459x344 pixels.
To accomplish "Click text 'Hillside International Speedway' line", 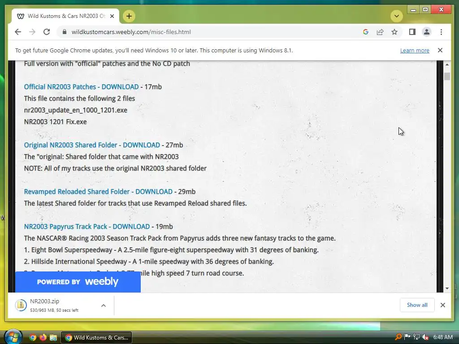I will [149, 262].
